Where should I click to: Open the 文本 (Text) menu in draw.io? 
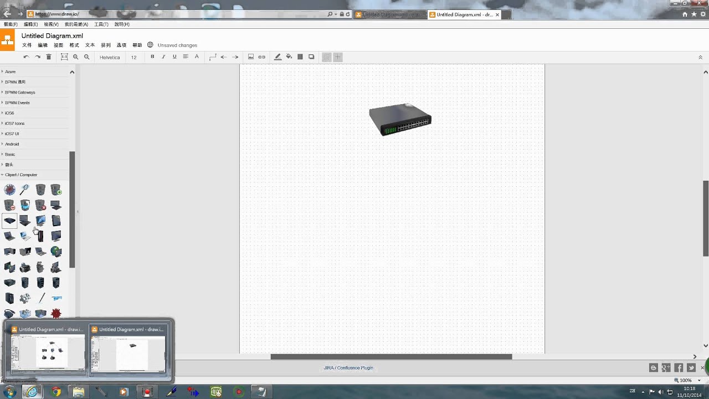pos(90,45)
